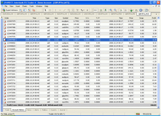Select order 123447479 row

coord(80,21)
